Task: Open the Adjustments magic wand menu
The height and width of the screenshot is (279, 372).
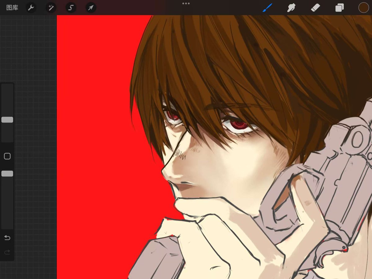Action: click(51, 8)
